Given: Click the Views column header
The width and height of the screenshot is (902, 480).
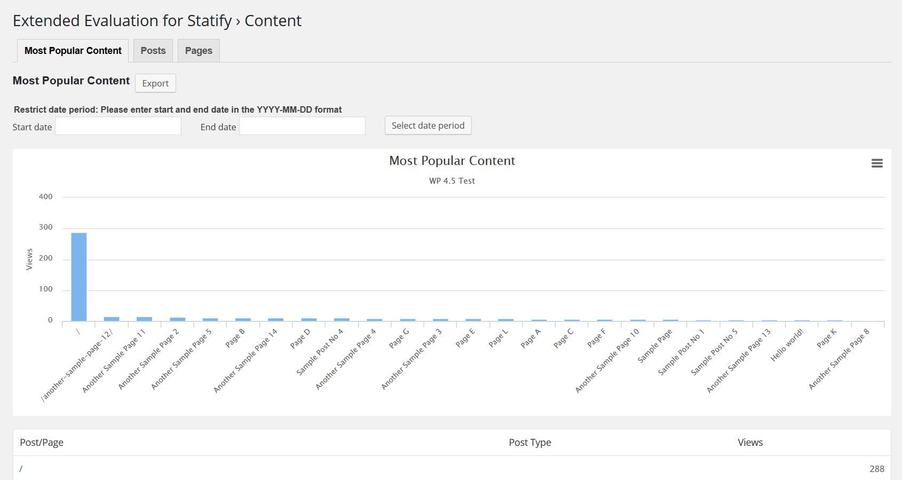Looking at the screenshot, I should tap(750, 443).
